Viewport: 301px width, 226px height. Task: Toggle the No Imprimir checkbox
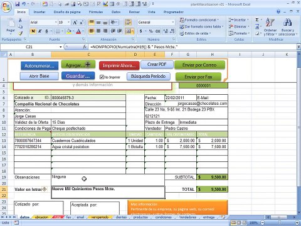pyautogui.click(x=102, y=77)
